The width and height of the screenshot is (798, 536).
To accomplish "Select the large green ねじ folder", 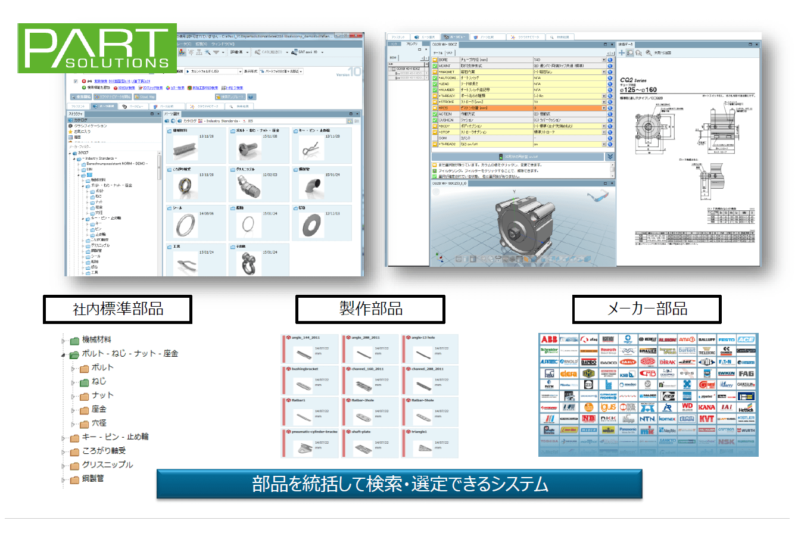I will point(93,382).
